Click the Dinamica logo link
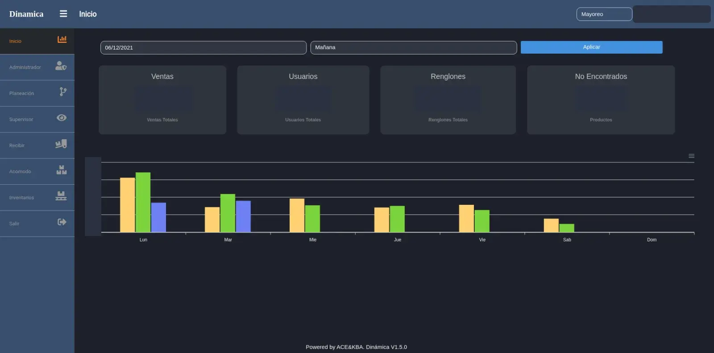Screen dimensions: 714x353 26,14
